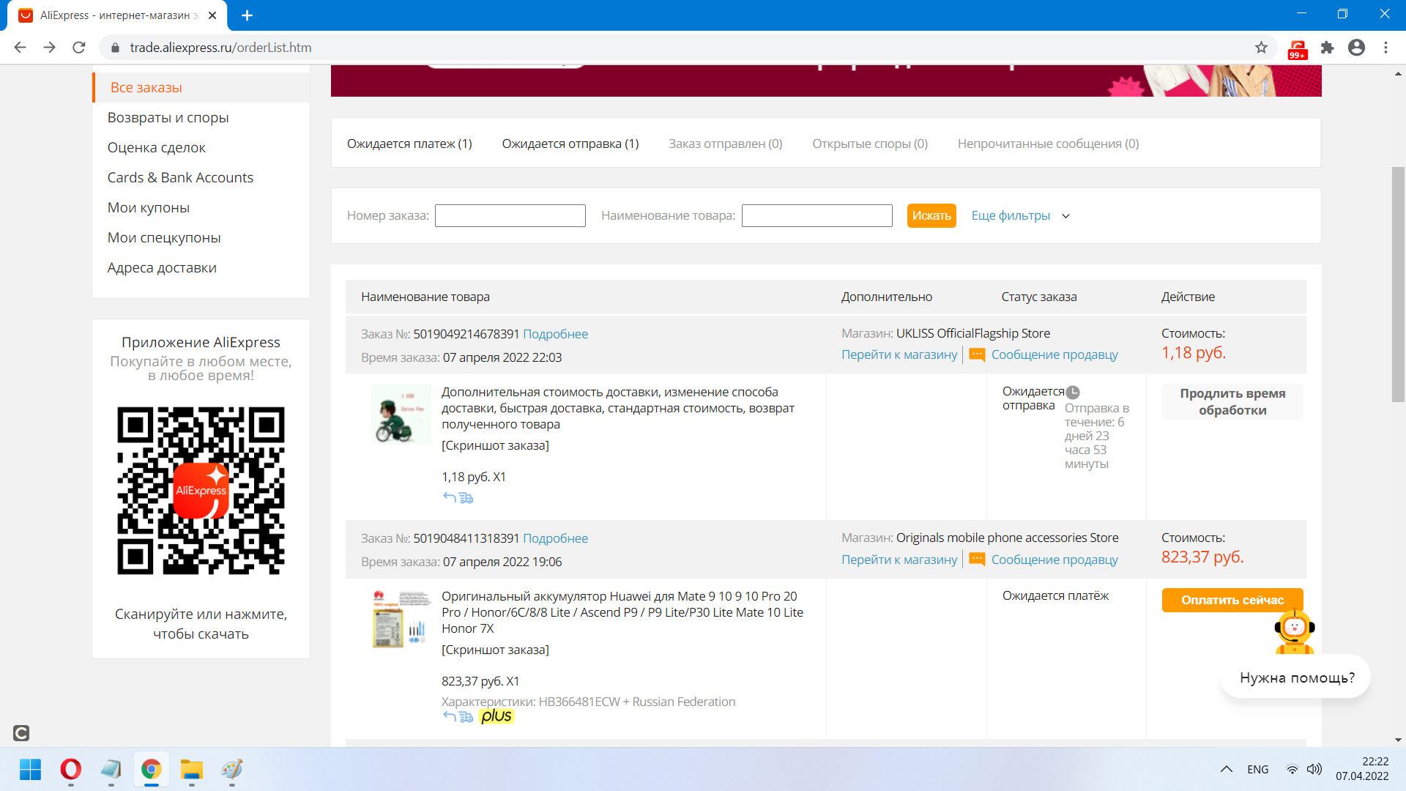Screen dimensions: 1406x791
Task: Open the Chrome profile avatar
Action: click(x=1356, y=48)
